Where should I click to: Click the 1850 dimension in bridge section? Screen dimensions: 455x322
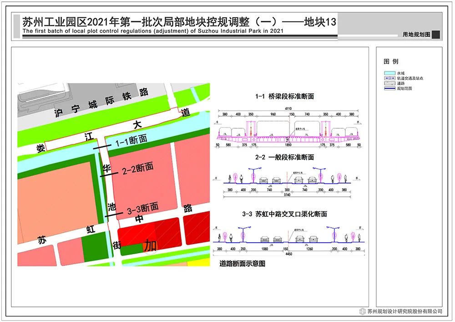point(288,145)
